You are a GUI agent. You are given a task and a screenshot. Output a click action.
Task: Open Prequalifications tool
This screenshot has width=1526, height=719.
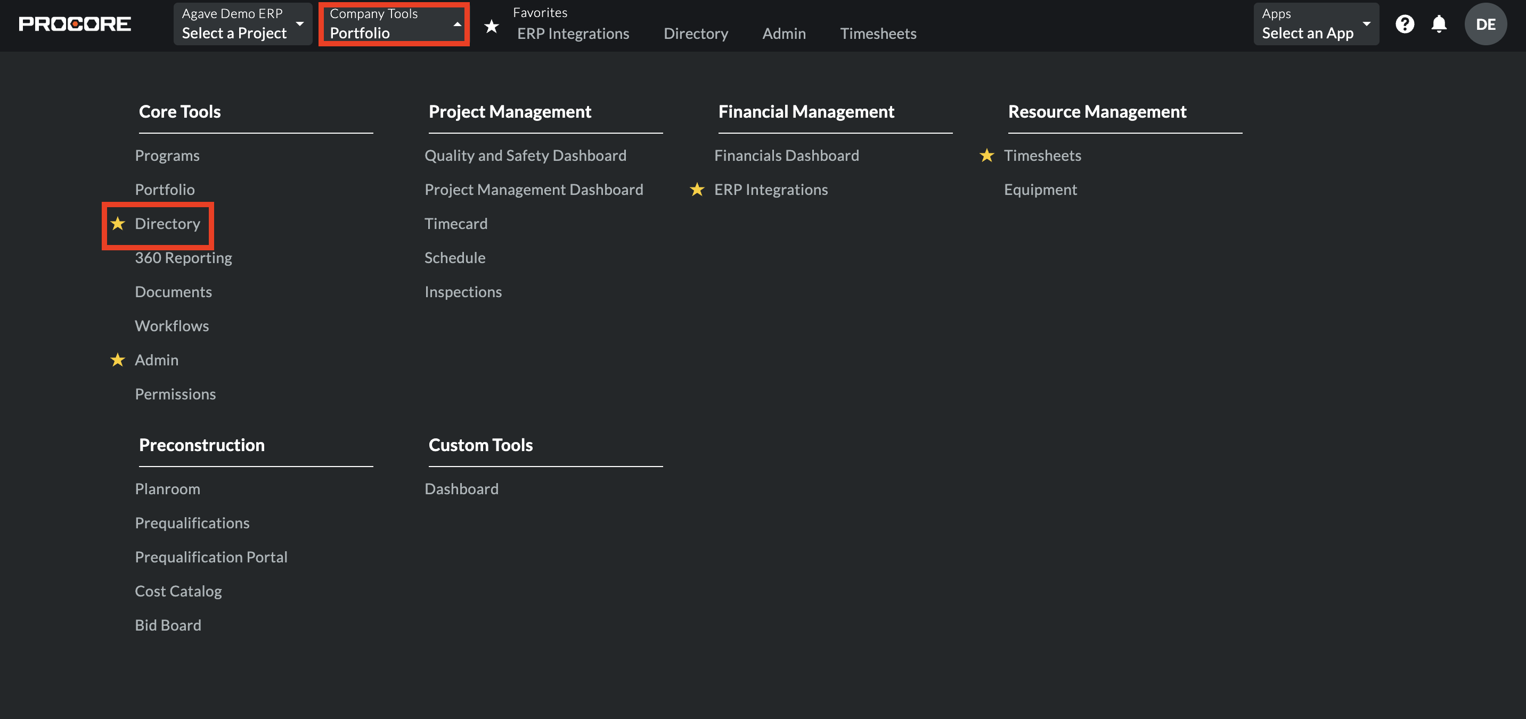click(x=192, y=522)
